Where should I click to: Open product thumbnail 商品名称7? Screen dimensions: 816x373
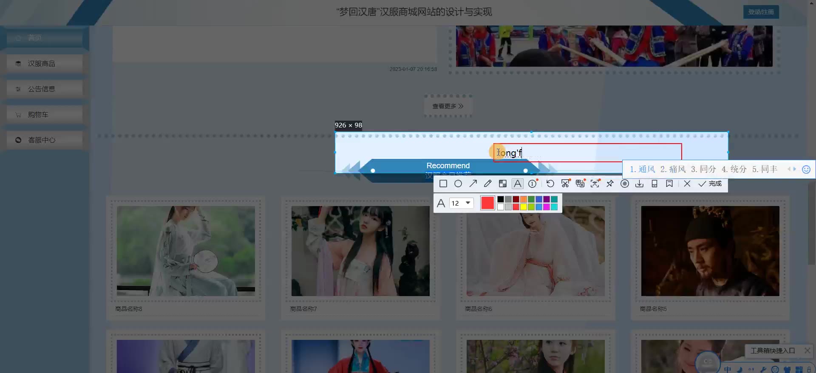[x=360, y=251]
